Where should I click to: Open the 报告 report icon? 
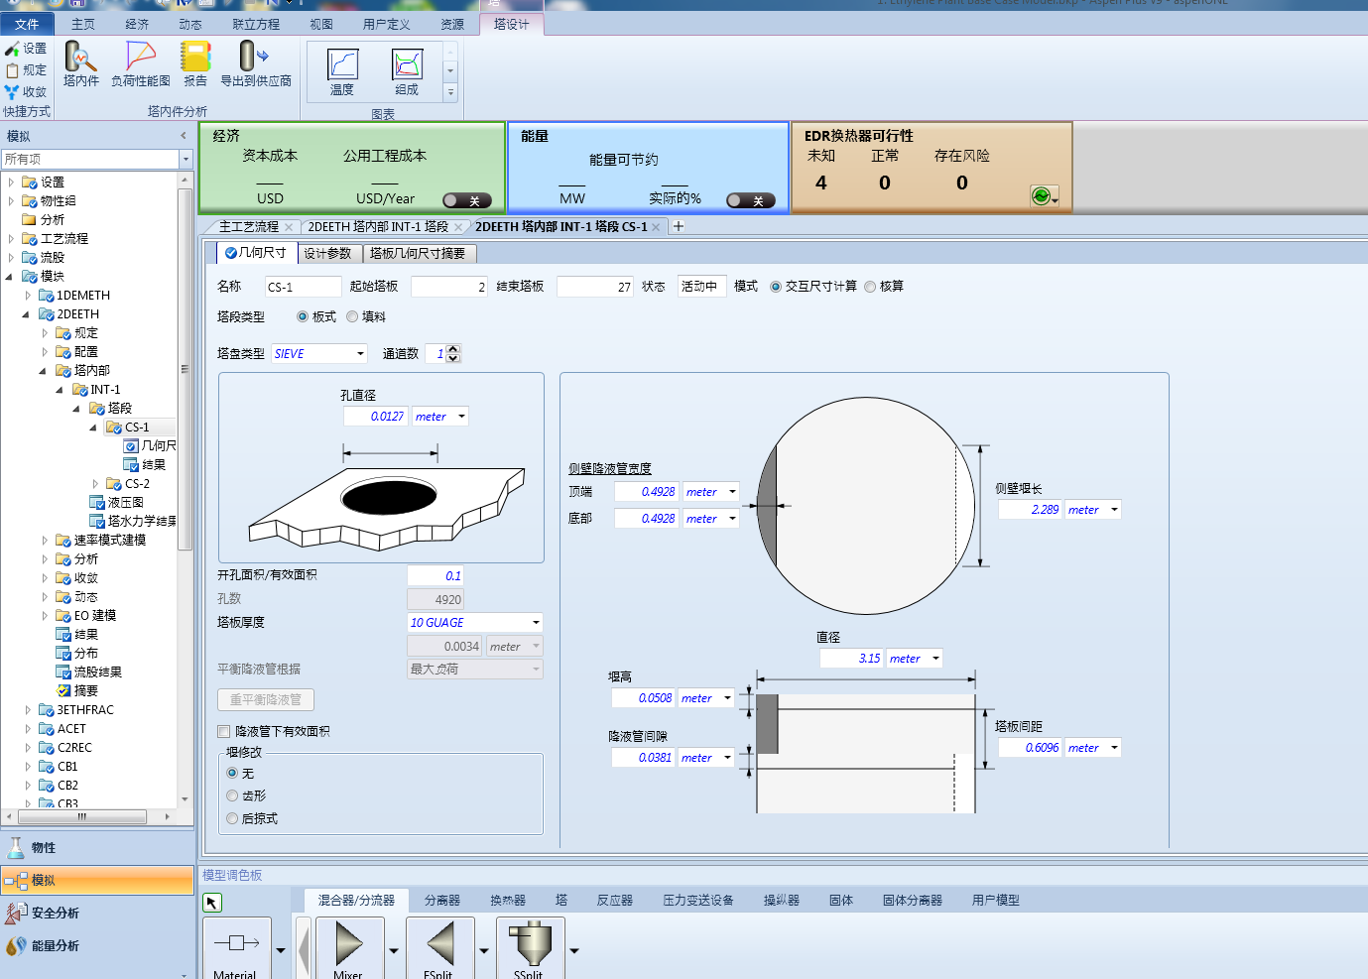195,63
